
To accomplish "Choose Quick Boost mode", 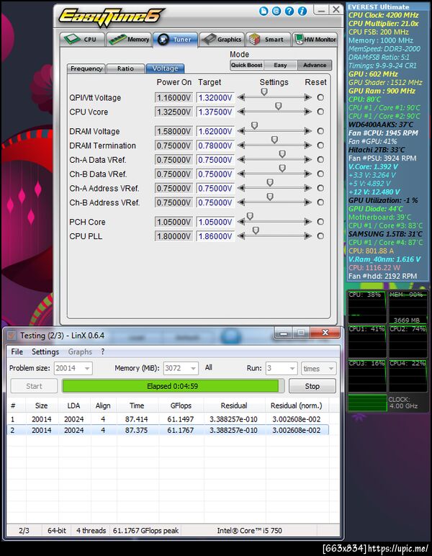I will pos(247,66).
